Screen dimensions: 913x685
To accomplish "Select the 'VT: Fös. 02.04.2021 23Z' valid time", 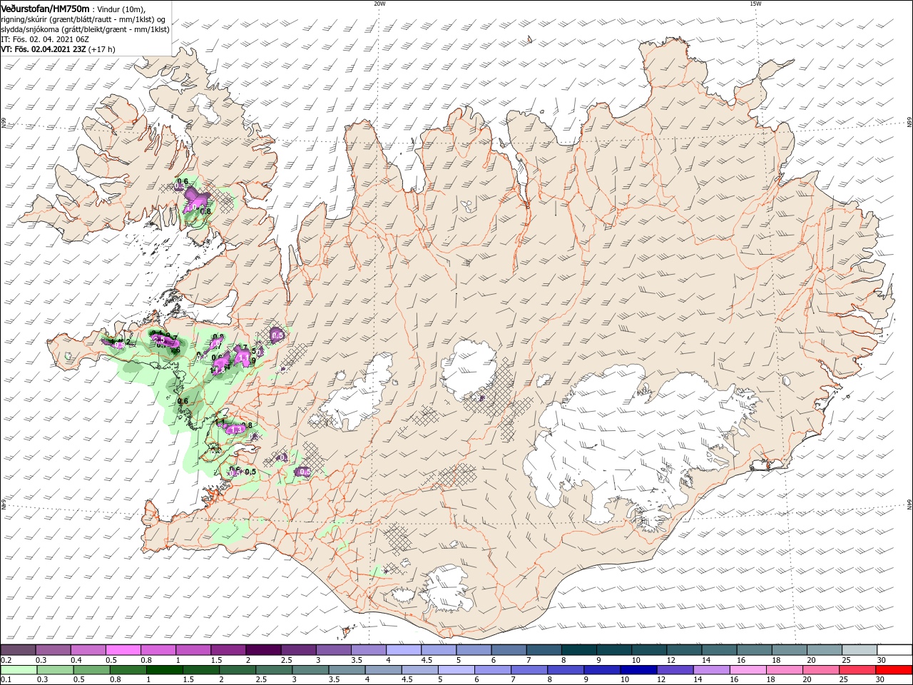I will [44, 50].
